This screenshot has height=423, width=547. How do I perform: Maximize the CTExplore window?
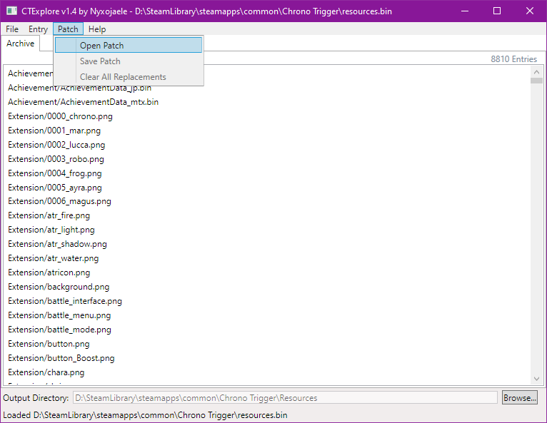click(497, 11)
